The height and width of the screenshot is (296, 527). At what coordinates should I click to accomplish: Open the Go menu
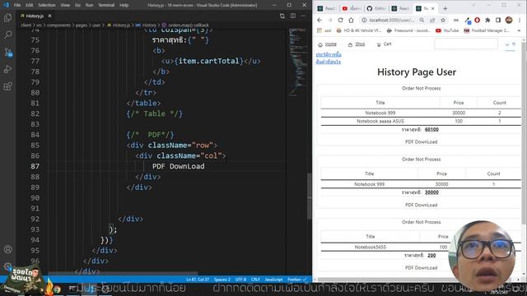tap(77, 5)
